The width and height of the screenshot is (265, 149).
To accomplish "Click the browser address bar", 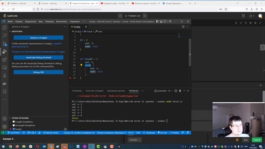I will point(130,9).
